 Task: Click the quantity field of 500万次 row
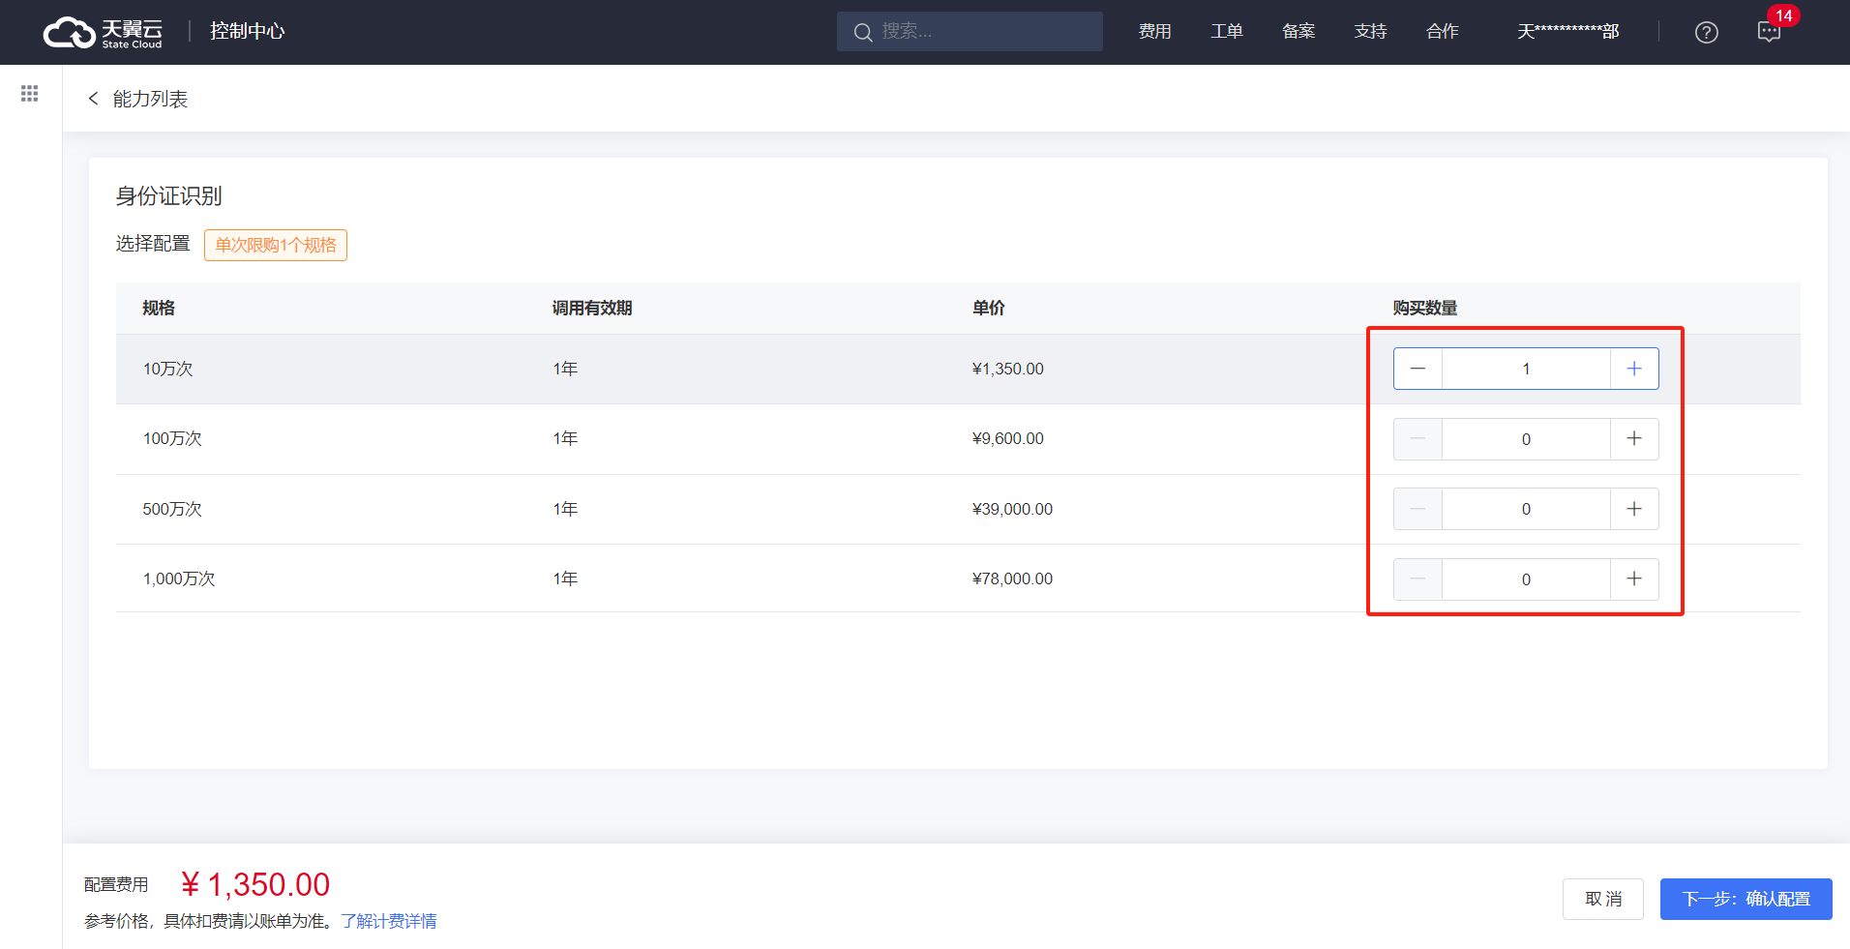tap(1526, 509)
